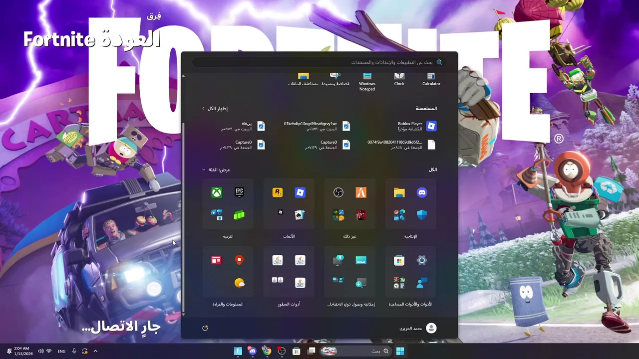Image resolution: width=639 pixels, height=359 pixels.
Task: Open the view category dropdown (عرض: الفئة)
Action: click(216, 170)
